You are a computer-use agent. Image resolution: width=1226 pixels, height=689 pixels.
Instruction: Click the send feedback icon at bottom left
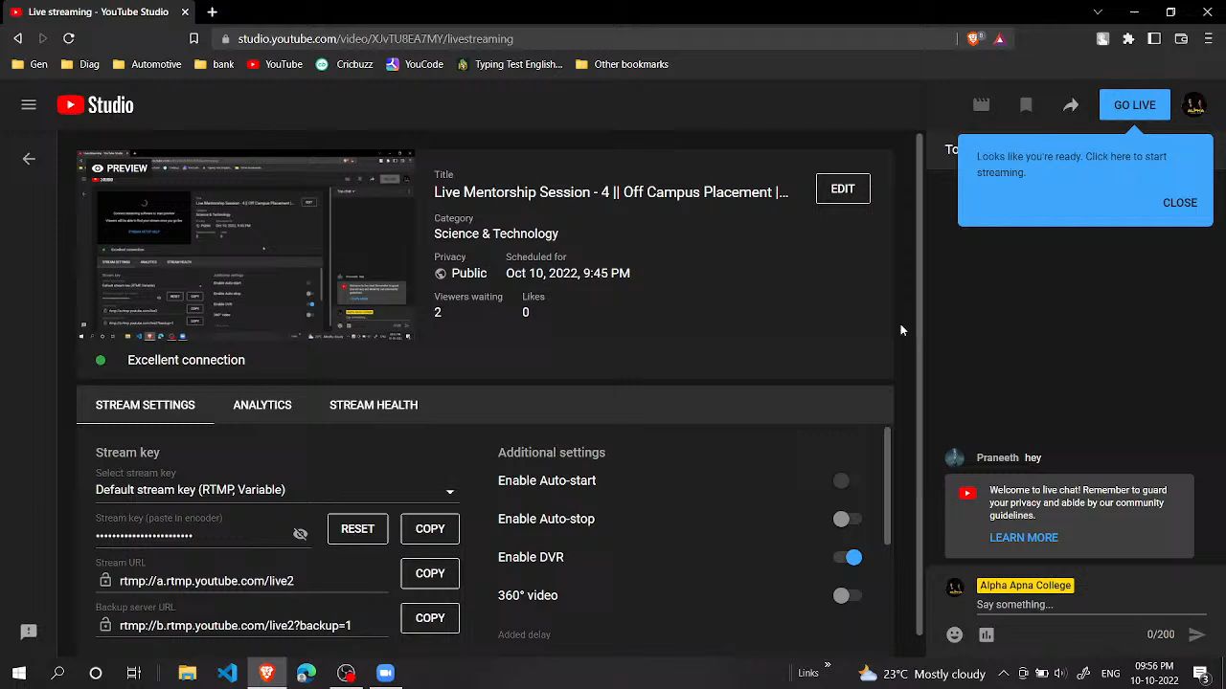[x=29, y=632]
